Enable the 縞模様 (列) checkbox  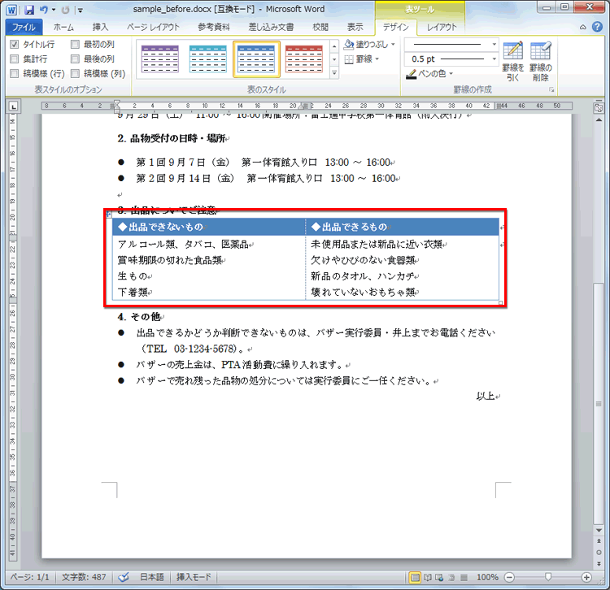(75, 73)
